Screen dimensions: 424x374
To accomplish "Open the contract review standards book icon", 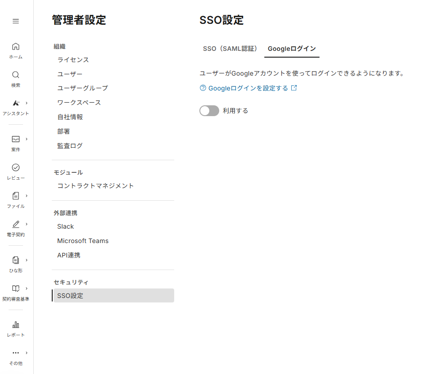I will 16,288.
